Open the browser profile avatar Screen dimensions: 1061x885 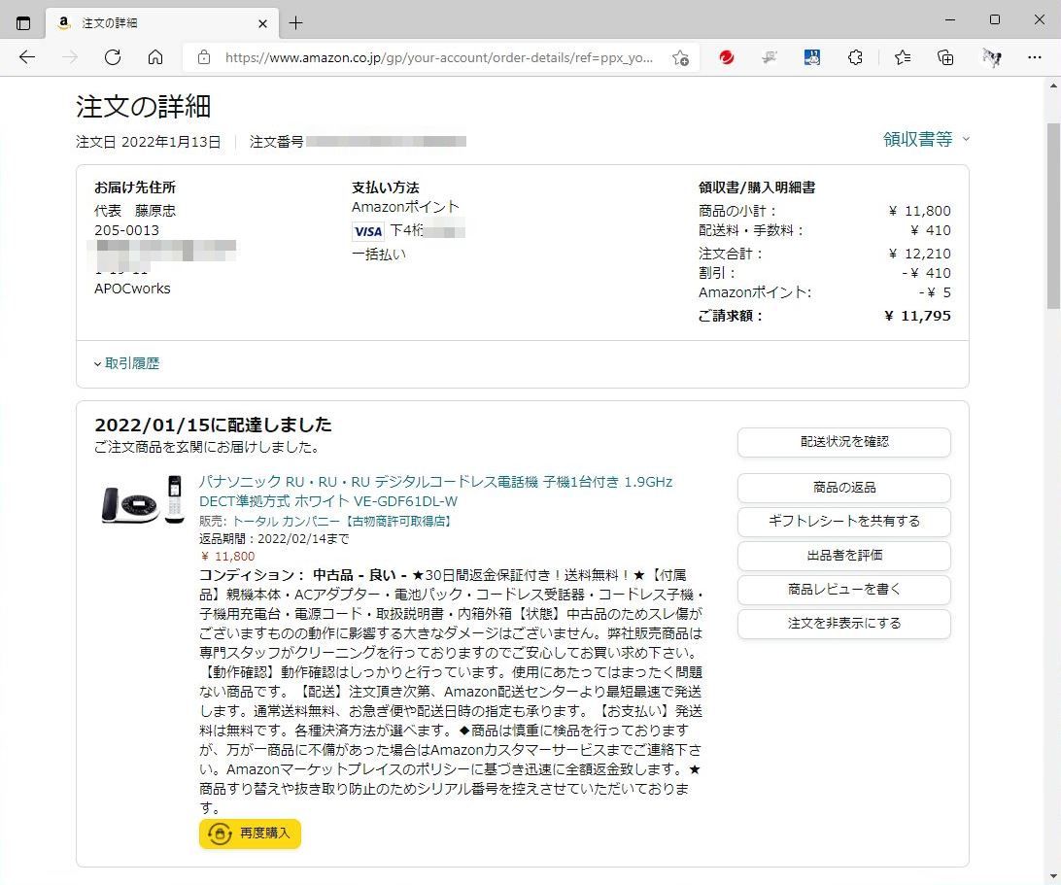(991, 57)
